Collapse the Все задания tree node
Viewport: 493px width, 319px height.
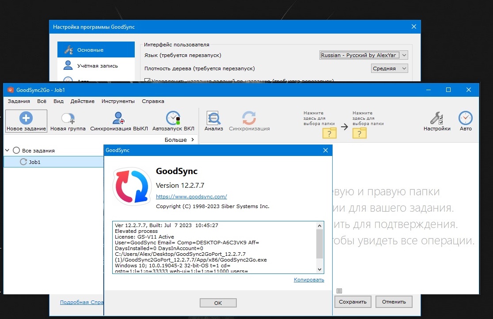coord(7,150)
